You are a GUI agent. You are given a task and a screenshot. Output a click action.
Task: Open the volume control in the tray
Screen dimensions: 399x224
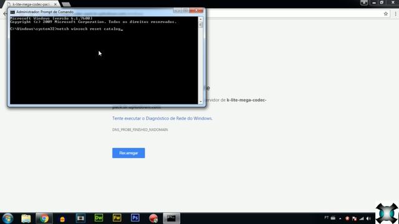click(368, 218)
